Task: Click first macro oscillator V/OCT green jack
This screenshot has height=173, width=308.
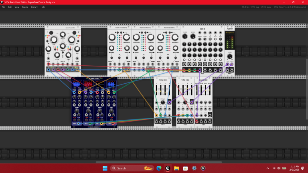Action: (x=119, y=70)
